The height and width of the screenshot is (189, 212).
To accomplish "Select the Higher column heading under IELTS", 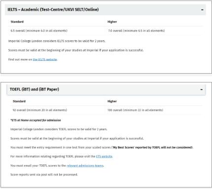I will pyautogui.click(x=112, y=22).
